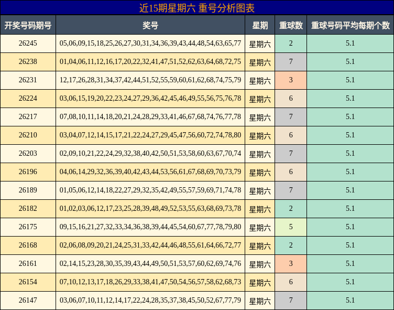
Task: Select issue number 26147
Action: (28, 301)
